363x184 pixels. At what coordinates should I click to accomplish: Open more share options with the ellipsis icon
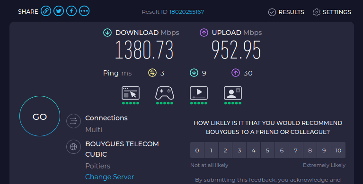click(x=84, y=11)
